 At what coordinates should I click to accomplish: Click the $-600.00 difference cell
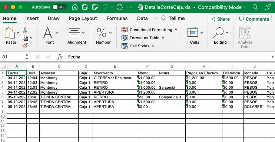[x=233, y=78]
